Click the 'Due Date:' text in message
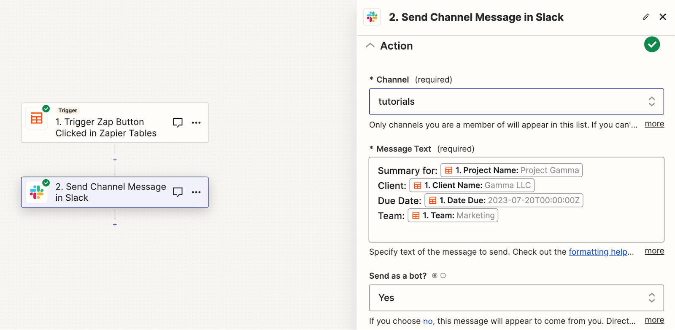This screenshot has height=330, width=675. point(400,201)
